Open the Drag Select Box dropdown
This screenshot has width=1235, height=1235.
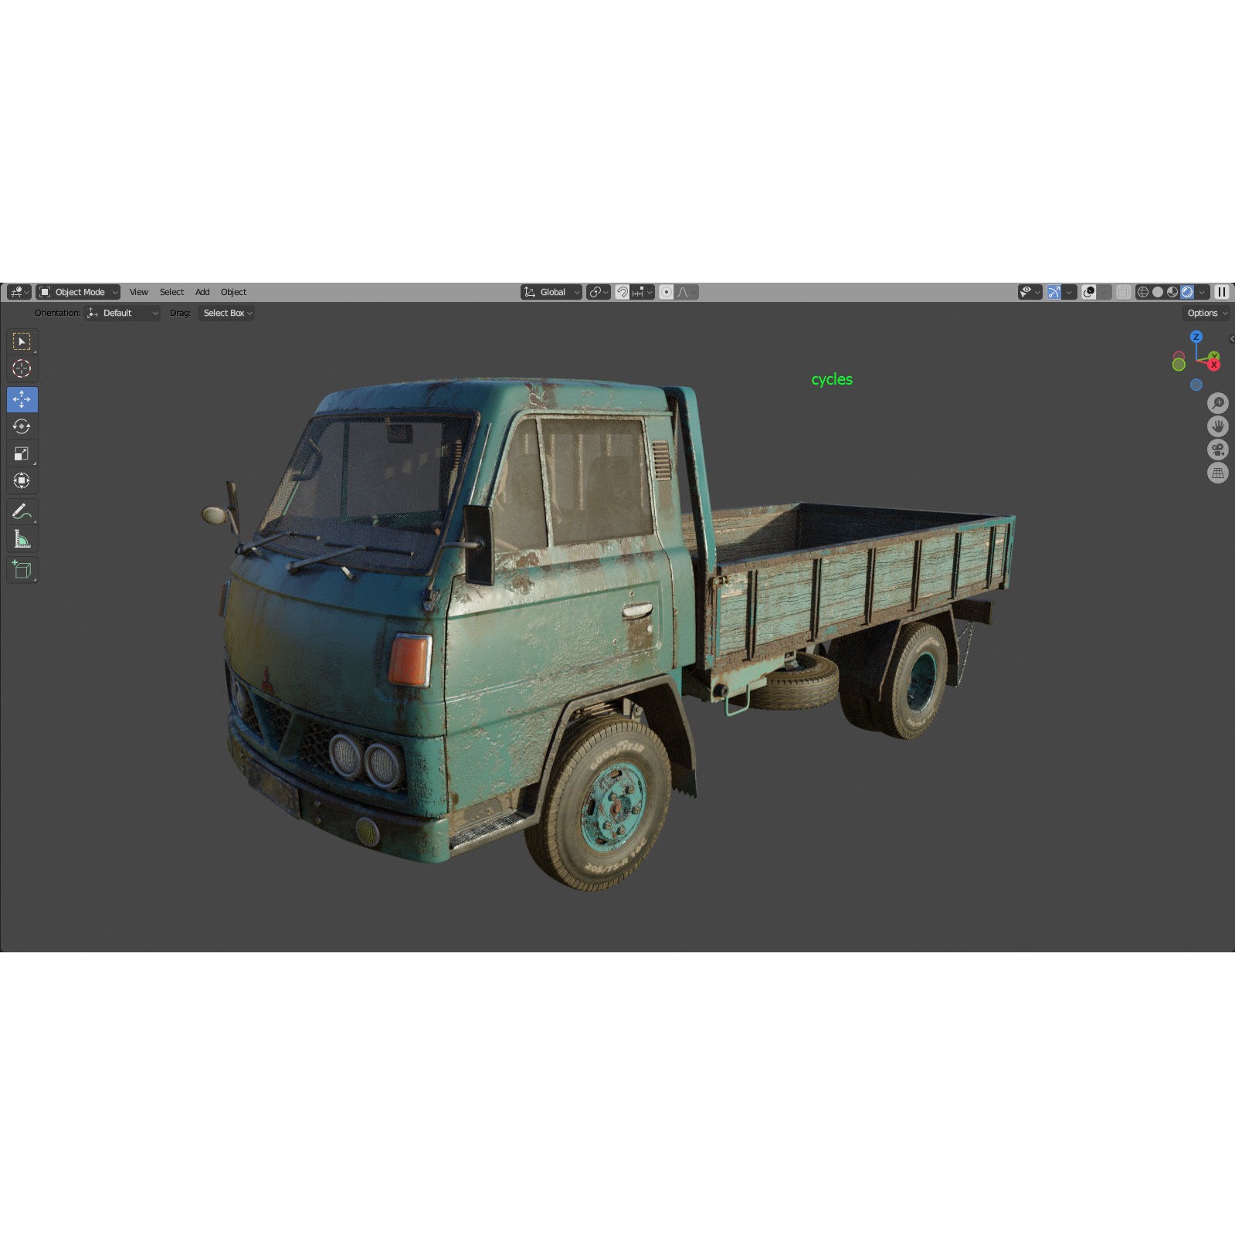[x=226, y=313]
